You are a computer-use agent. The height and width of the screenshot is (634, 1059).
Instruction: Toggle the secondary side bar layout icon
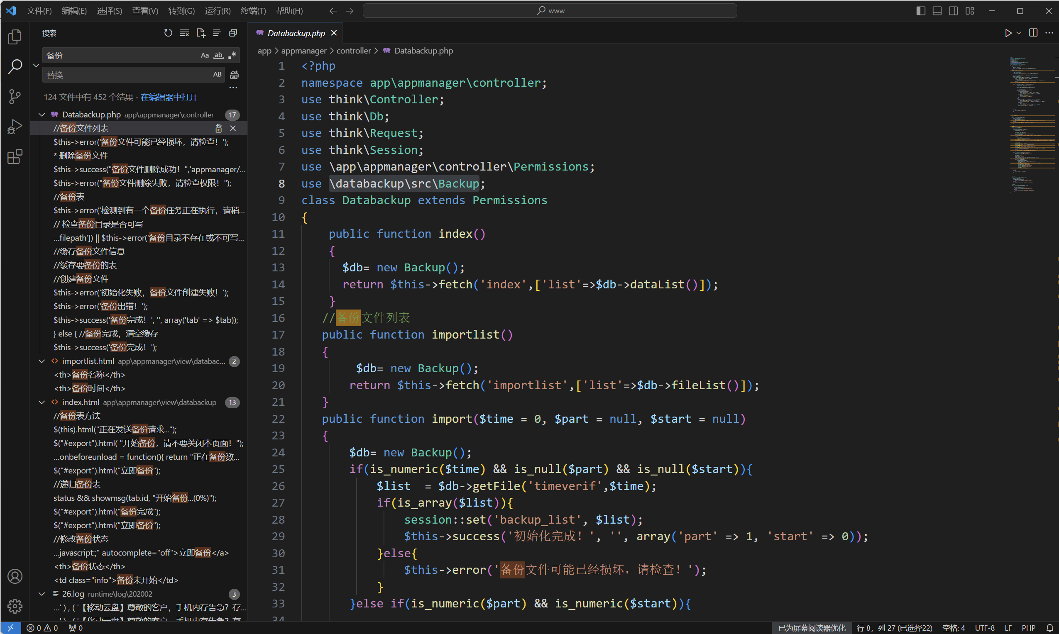[954, 11]
